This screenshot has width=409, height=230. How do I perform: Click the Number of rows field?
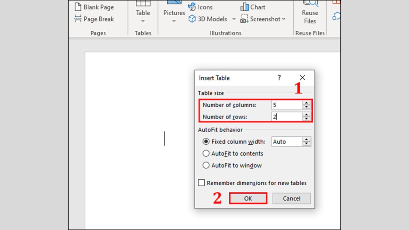(x=287, y=117)
